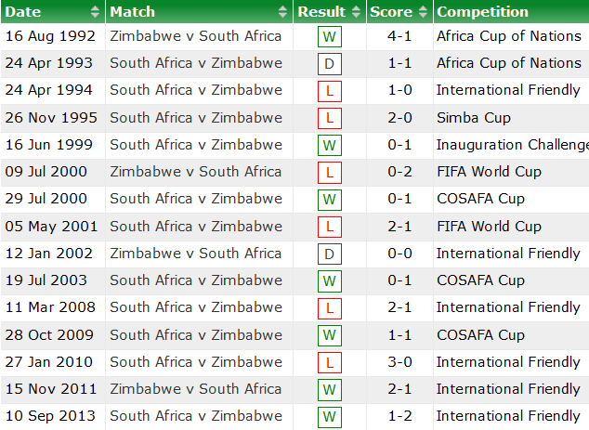Click the Simba Cup competition cell
This screenshot has width=589, height=430.
click(475, 118)
